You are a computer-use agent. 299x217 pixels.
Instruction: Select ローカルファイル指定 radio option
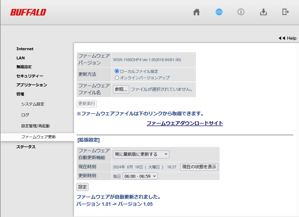click(x=117, y=71)
